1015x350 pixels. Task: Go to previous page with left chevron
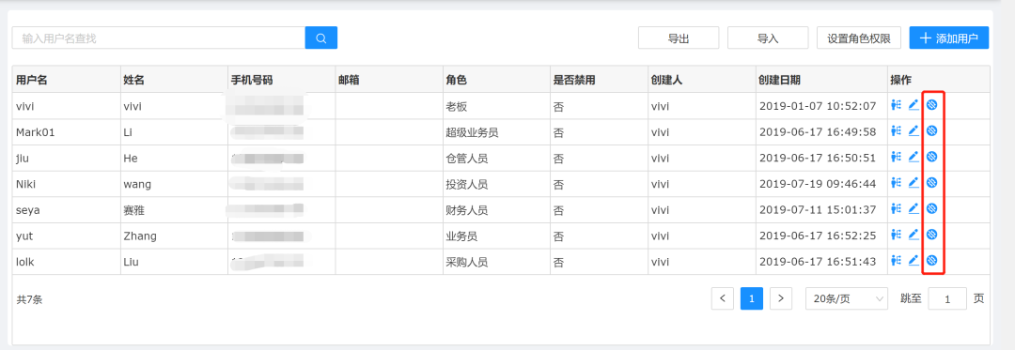(723, 298)
